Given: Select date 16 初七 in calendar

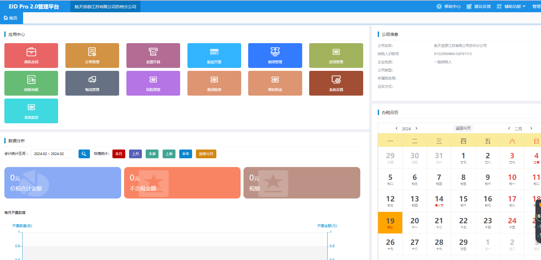Looking at the screenshot, I should point(488,201).
